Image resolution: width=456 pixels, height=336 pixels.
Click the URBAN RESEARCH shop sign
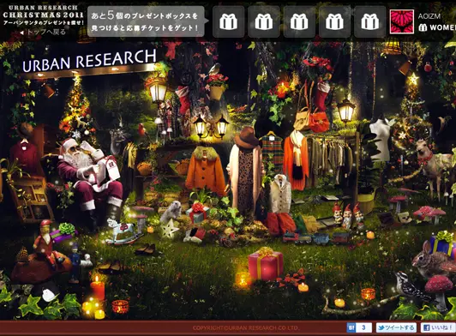pos(89,61)
